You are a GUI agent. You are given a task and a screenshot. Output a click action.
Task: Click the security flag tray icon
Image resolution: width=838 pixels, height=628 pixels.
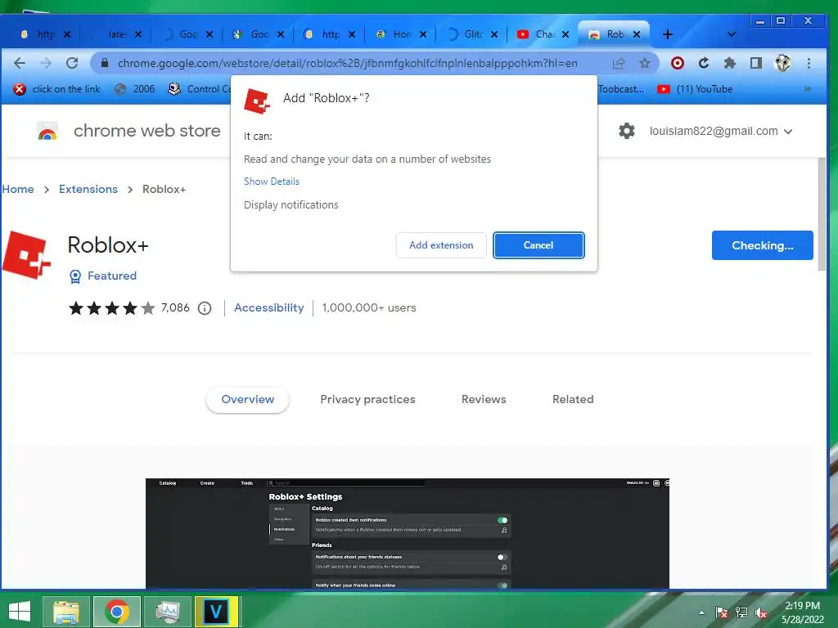722,612
